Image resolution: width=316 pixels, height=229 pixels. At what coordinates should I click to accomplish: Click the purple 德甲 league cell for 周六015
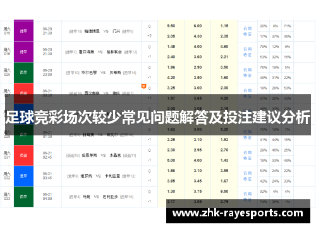(x=23, y=31)
